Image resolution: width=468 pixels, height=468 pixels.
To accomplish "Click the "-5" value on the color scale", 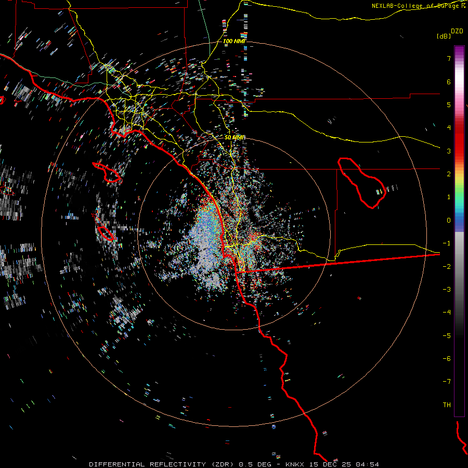I will (x=447, y=336).
